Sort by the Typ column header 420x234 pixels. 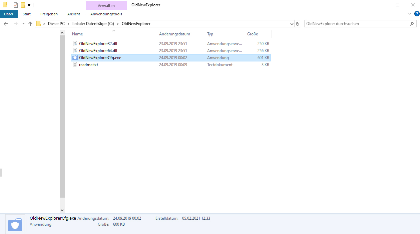[x=225, y=34]
